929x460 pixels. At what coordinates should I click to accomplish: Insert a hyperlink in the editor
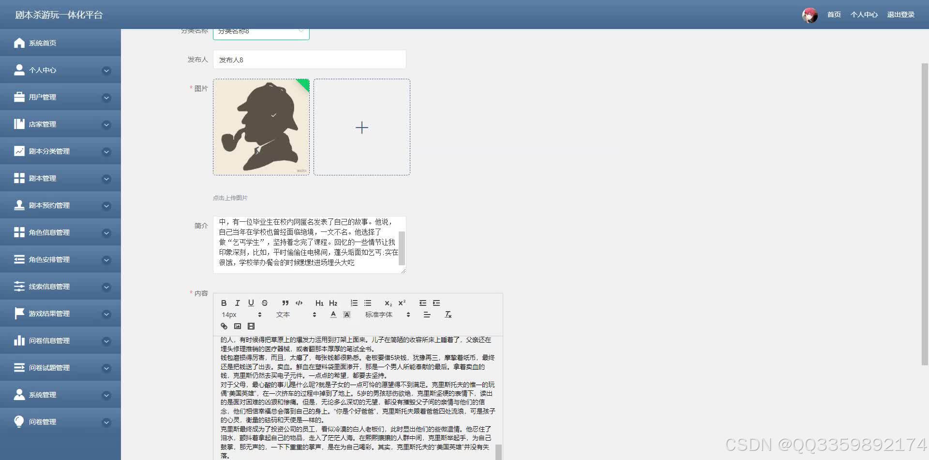pyautogui.click(x=224, y=326)
